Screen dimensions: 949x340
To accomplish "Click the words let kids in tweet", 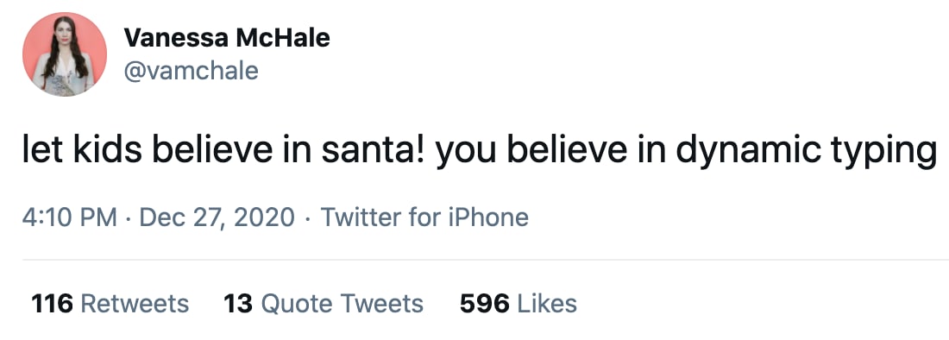I will tap(82, 151).
